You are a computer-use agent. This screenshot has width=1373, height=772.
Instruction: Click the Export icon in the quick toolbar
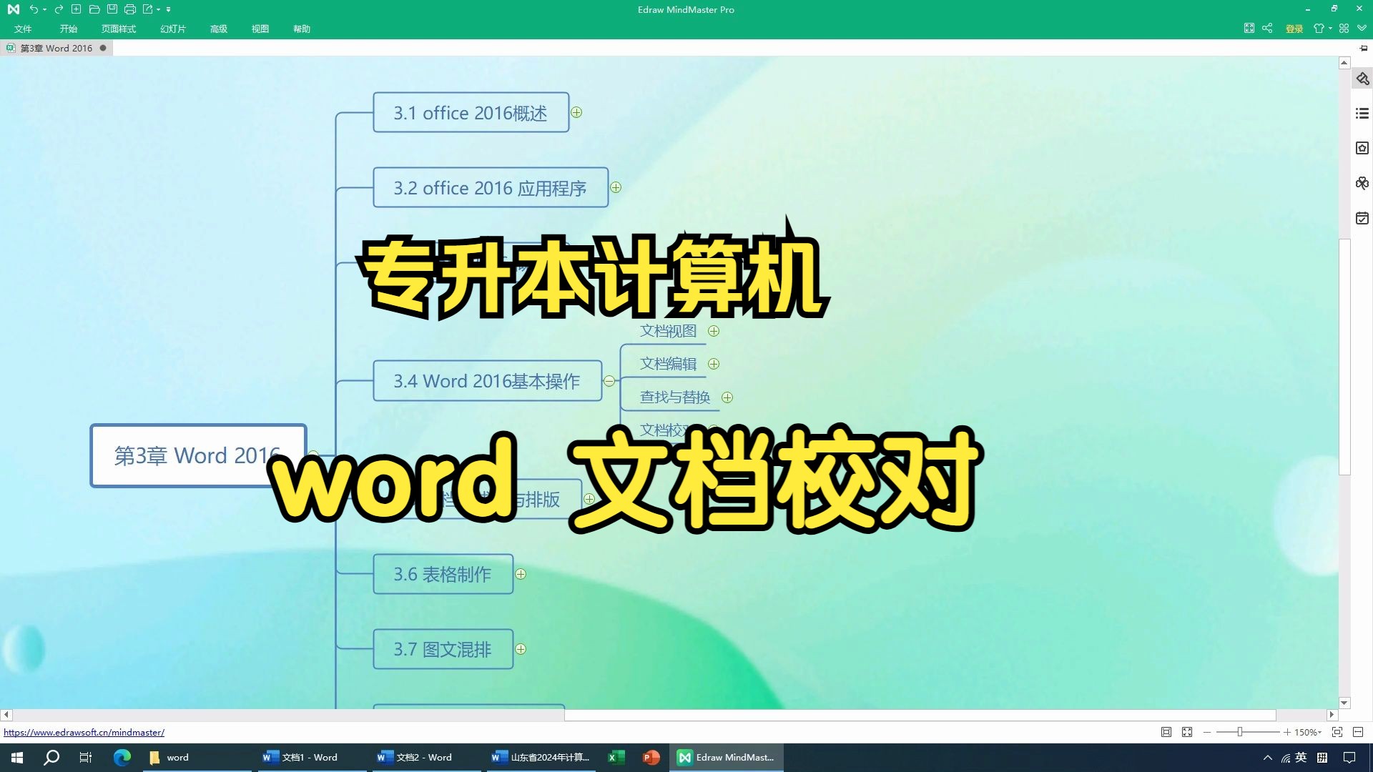pyautogui.click(x=147, y=9)
